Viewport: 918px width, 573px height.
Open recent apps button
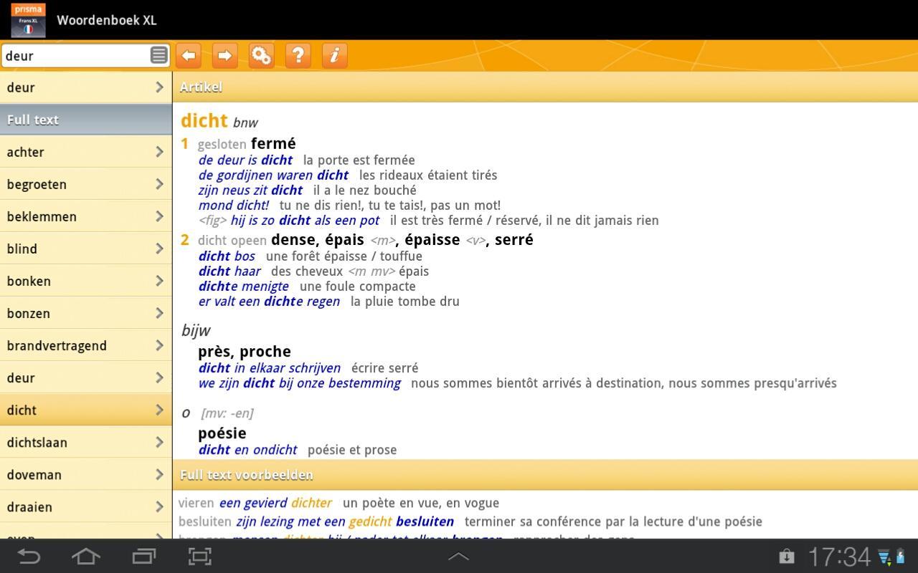143,557
